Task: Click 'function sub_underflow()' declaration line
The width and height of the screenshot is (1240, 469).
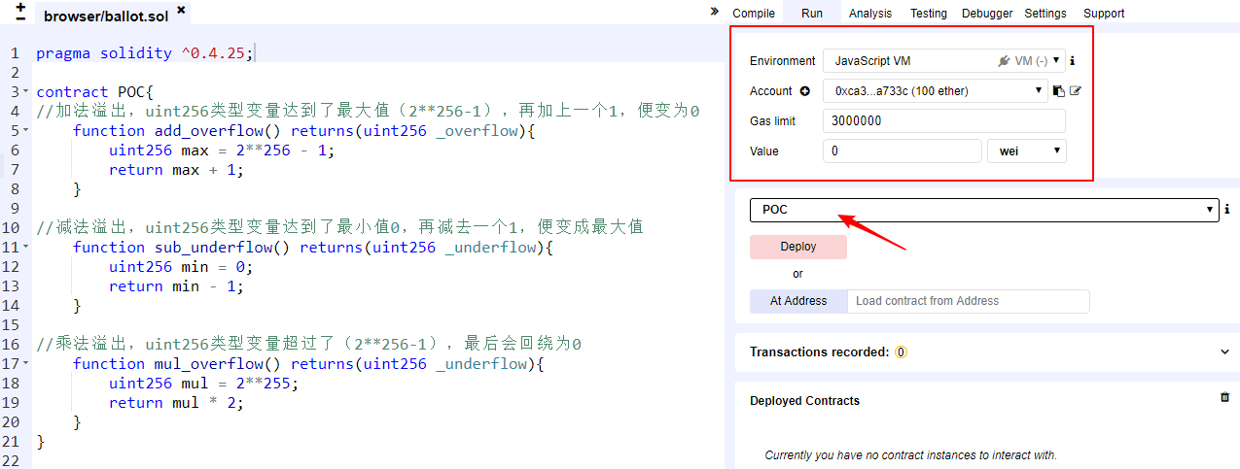Action: [x=312, y=248]
